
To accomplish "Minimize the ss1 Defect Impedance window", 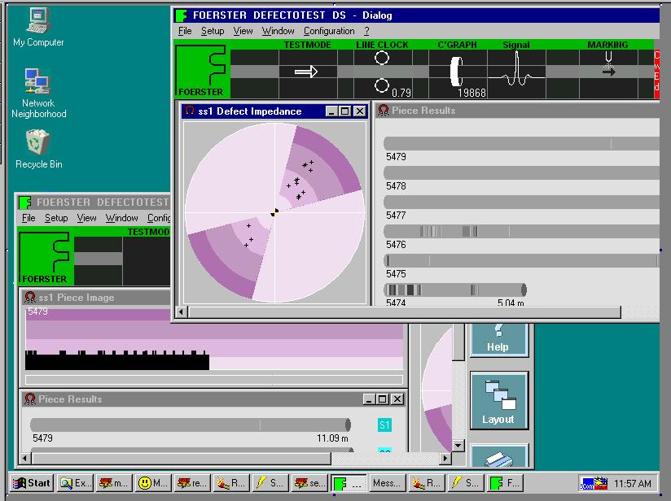I will pyautogui.click(x=331, y=111).
